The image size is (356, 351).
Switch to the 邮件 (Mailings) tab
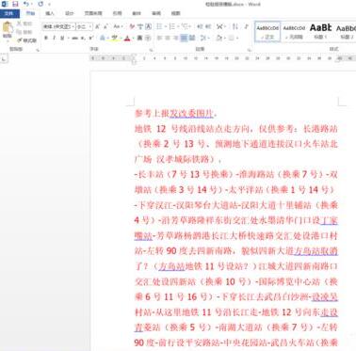point(137,13)
